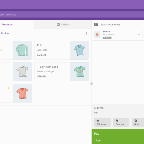The width and height of the screenshot is (144, 144).
Task: Add T-Shirt with Logo to cart
Action: [x=62, y=72]
